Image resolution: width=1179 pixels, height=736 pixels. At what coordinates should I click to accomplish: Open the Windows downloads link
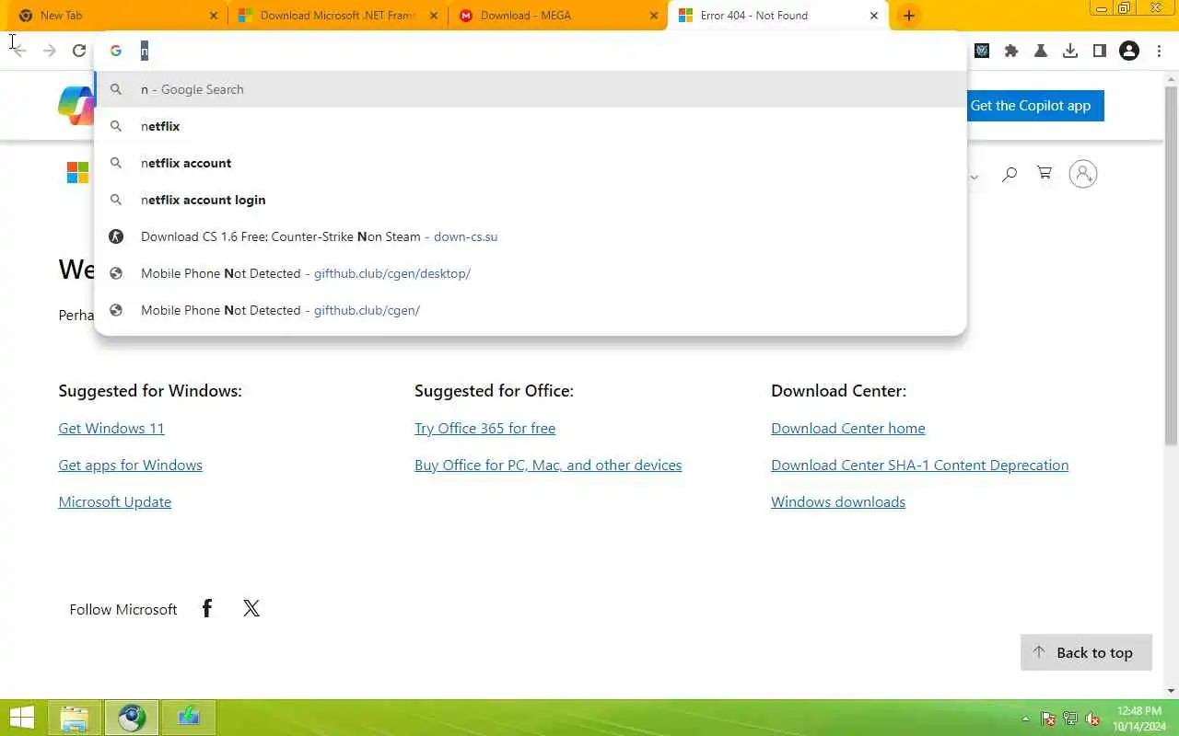tap(838, 502)
